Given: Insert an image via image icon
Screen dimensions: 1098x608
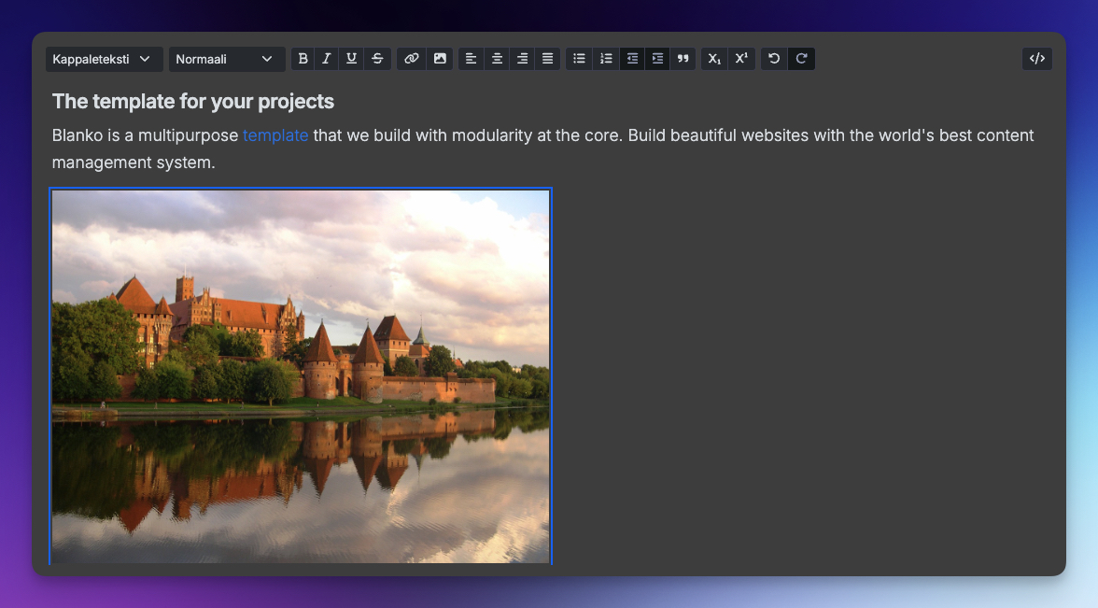Looking at the screenshot, I should click(x=440, y=59).
